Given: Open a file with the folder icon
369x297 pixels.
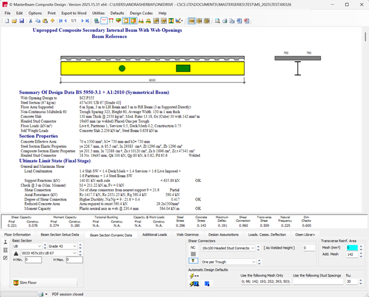Looking at the screenshot, I should [14, 21].
